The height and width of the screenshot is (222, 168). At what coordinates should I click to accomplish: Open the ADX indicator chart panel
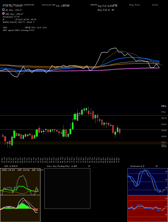pos(20,182)
